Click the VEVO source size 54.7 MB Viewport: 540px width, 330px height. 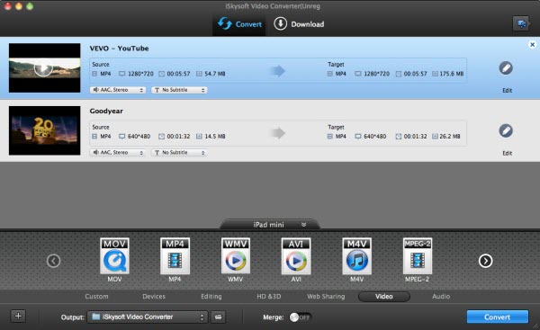[x=215, y=74]
